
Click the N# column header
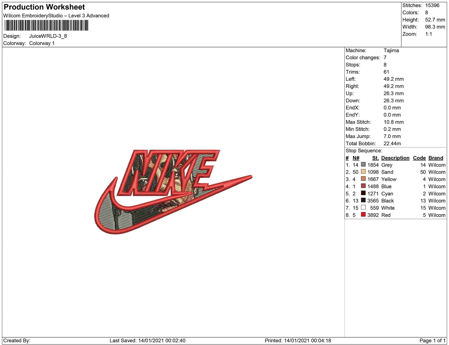point(356,158)
